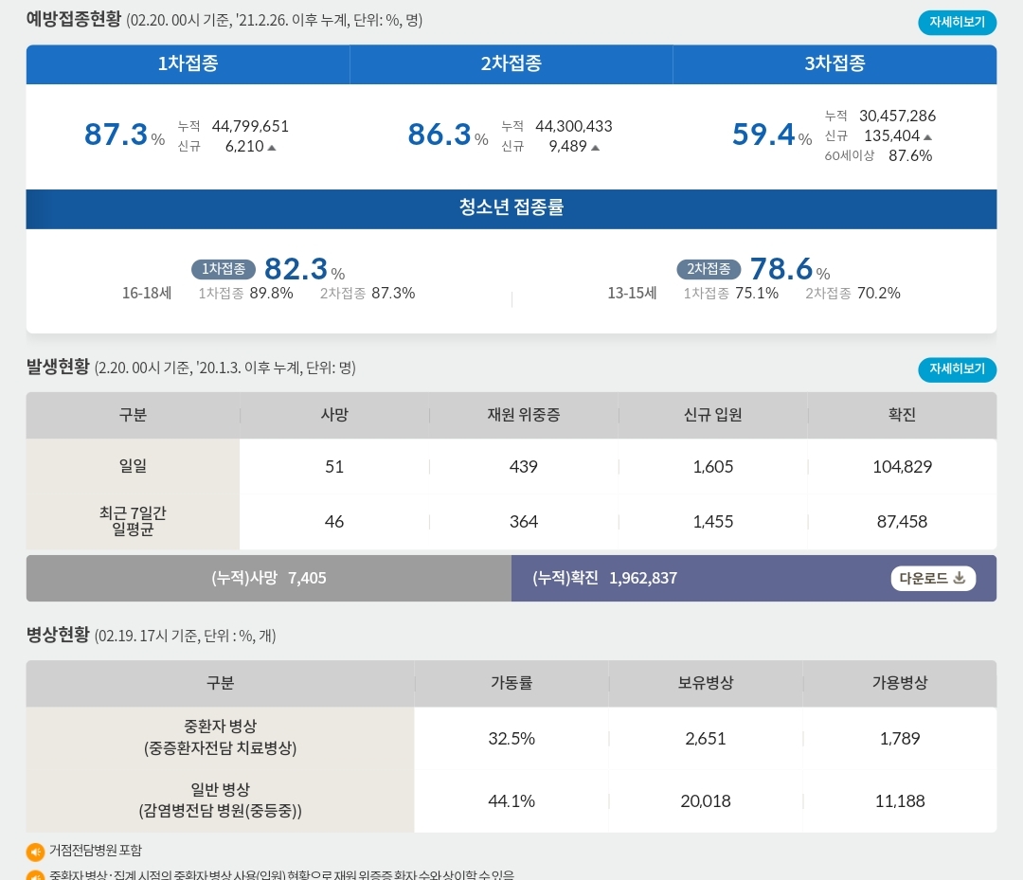This screenshot has height=880, width=1023.
Task: Click the 86.3% second-dose rate
Action: 448,135
